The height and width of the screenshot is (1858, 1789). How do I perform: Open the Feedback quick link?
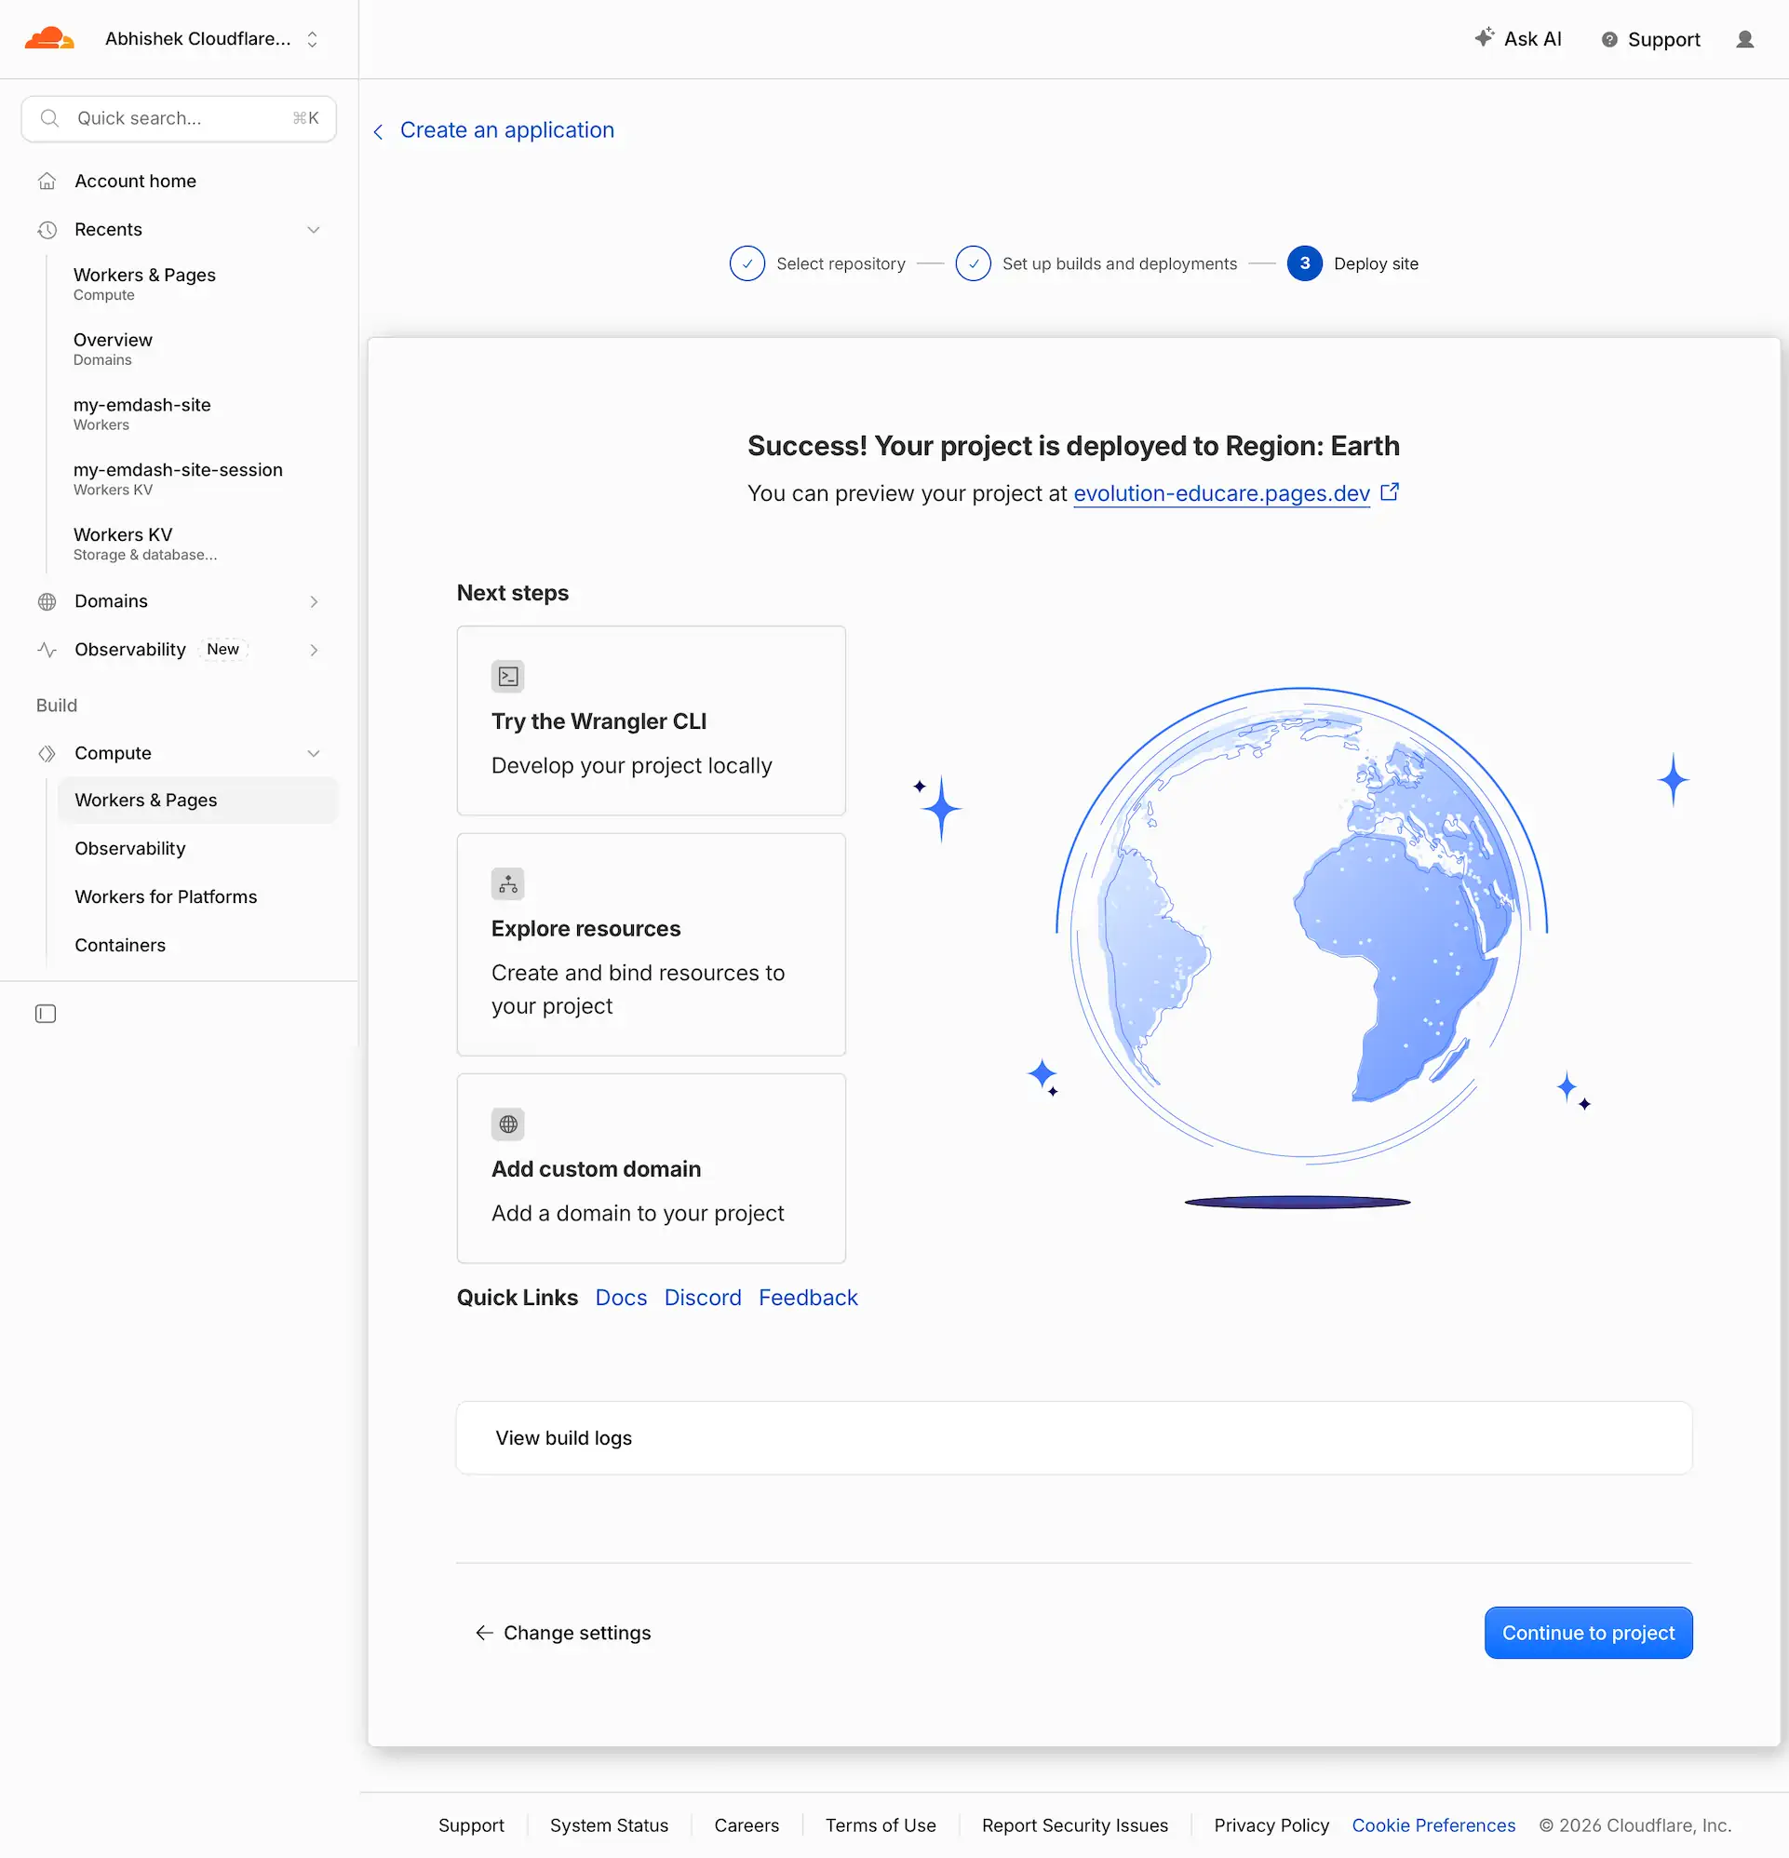click(808, 1298)
